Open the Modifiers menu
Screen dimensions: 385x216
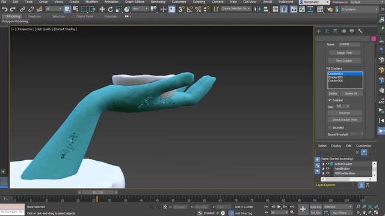[91, 2]
